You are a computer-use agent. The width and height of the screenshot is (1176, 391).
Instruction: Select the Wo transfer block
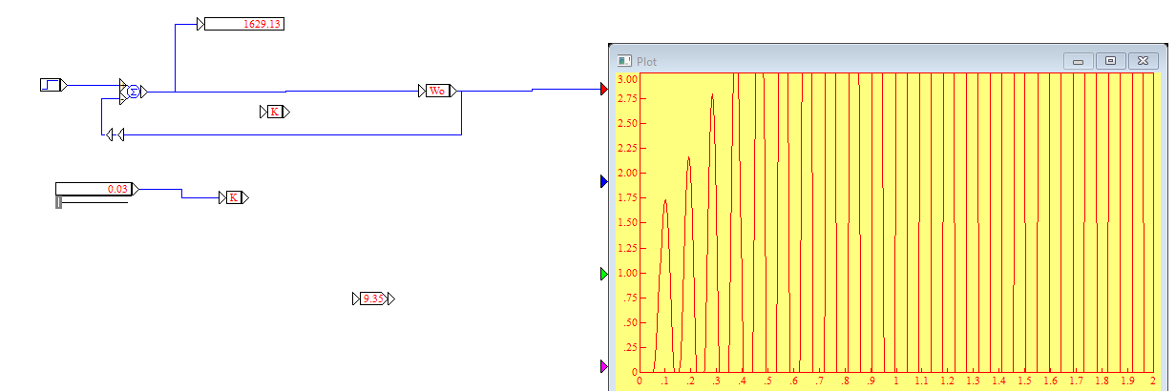tap(437, 91)
